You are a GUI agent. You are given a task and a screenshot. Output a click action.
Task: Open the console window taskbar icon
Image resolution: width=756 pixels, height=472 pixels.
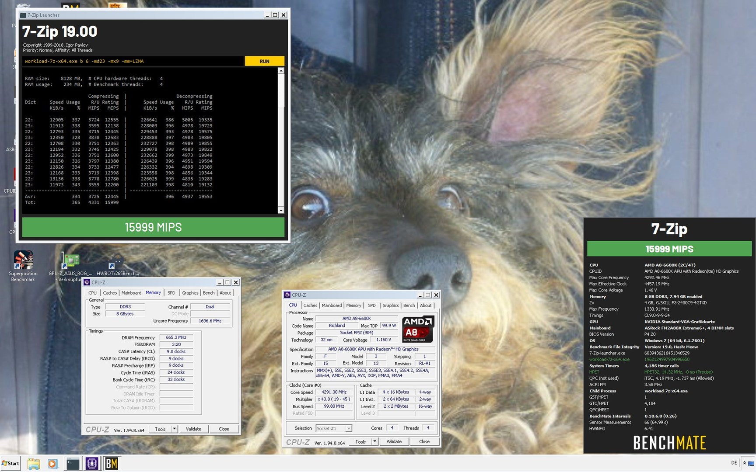pos(73,464)
